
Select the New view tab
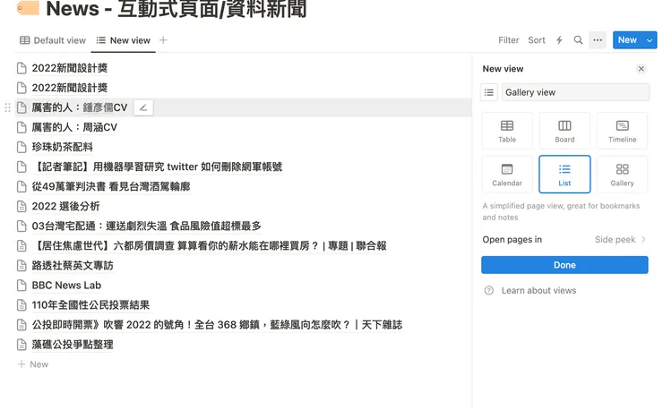click(123, 40)
